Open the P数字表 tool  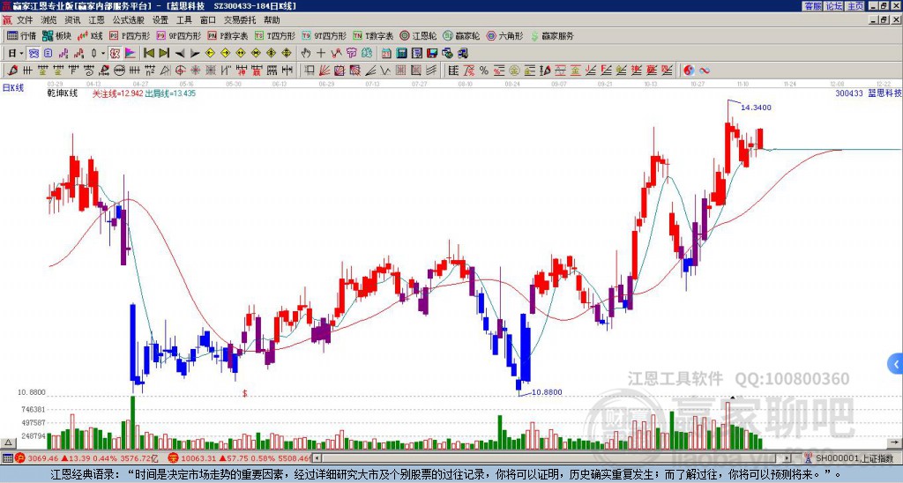tap(228, 35)
